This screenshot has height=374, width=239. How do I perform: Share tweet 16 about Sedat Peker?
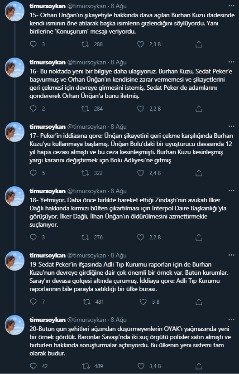(199, 108)
